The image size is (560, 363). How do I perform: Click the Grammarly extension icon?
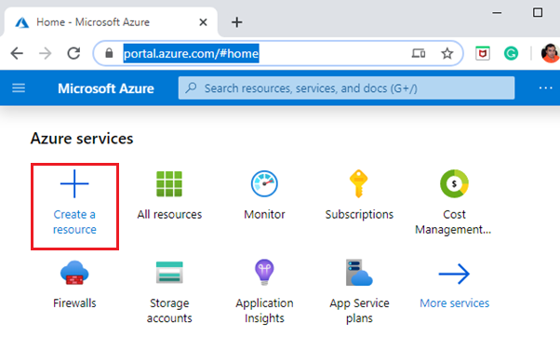click(511, 54)
